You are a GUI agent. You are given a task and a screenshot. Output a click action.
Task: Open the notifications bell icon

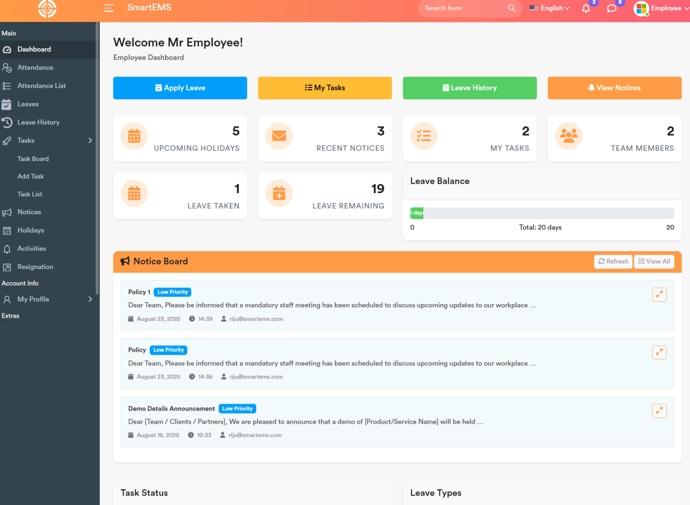586,8
